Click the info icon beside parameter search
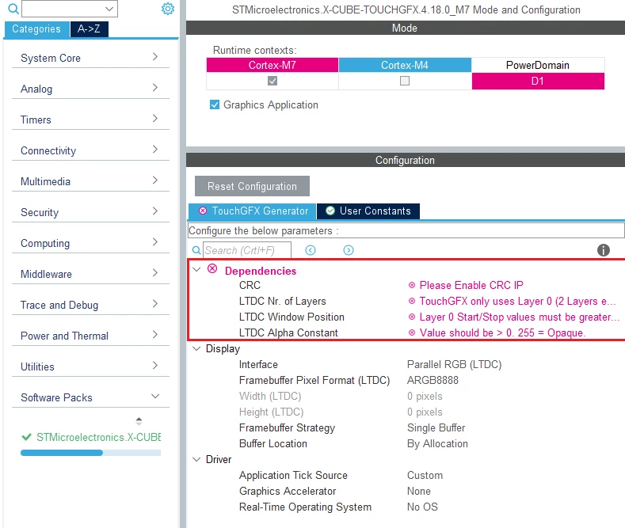The height and width of the screenshot is (528, 625). click(603, 250)
